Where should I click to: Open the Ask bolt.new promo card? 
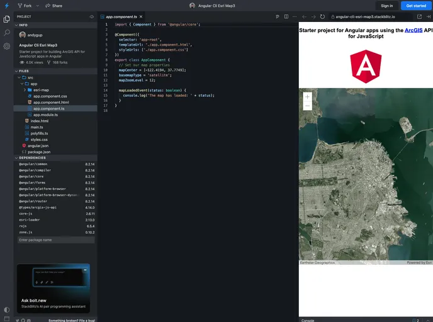53,288
